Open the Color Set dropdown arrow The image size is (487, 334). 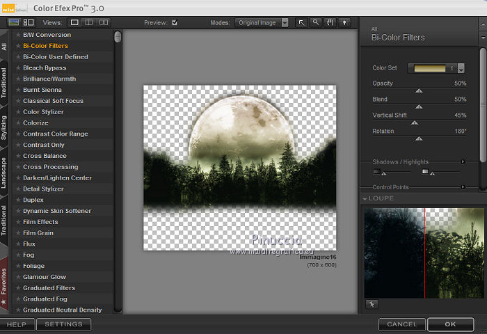tap(461, 69)
